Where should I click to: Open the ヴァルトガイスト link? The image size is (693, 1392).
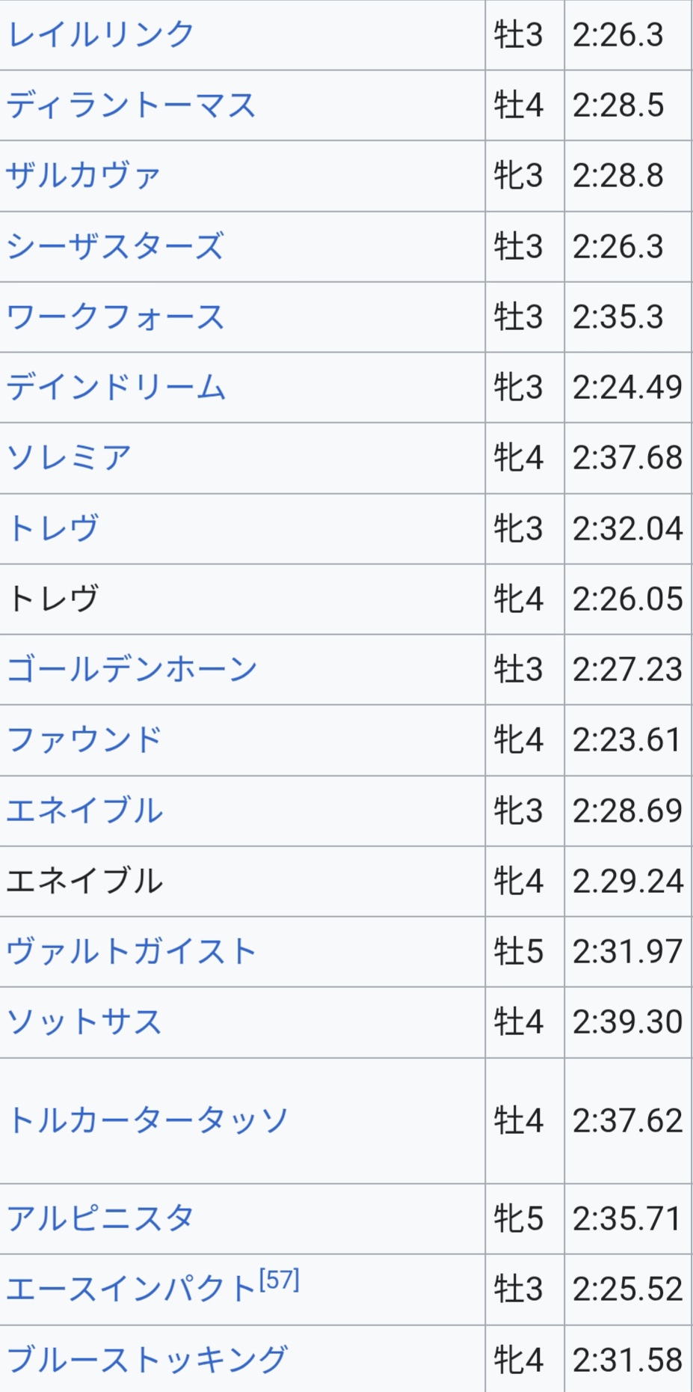(131, 952)
